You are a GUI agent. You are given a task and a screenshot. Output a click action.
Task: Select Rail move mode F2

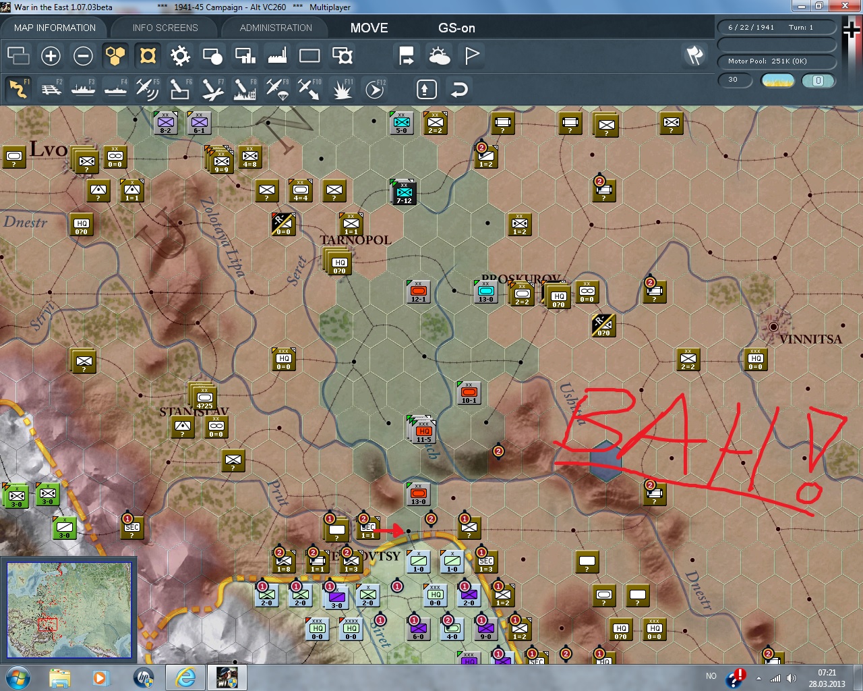coord(51,89)
